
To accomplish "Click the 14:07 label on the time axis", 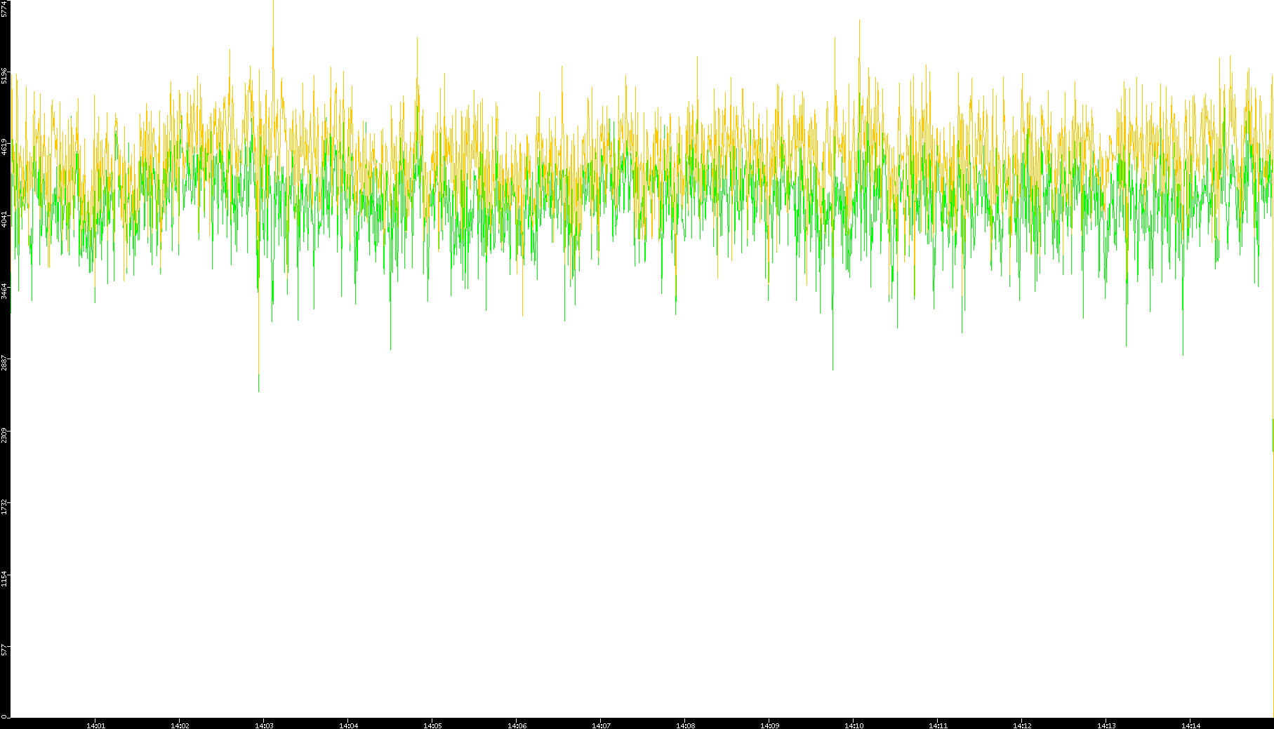I will coord(601,725).
